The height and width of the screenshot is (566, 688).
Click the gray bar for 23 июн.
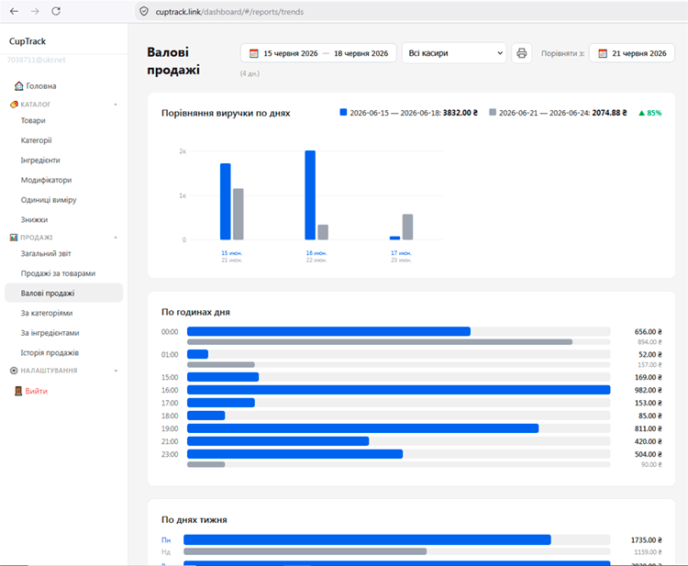pyautogui.click(x=407, y=227)
